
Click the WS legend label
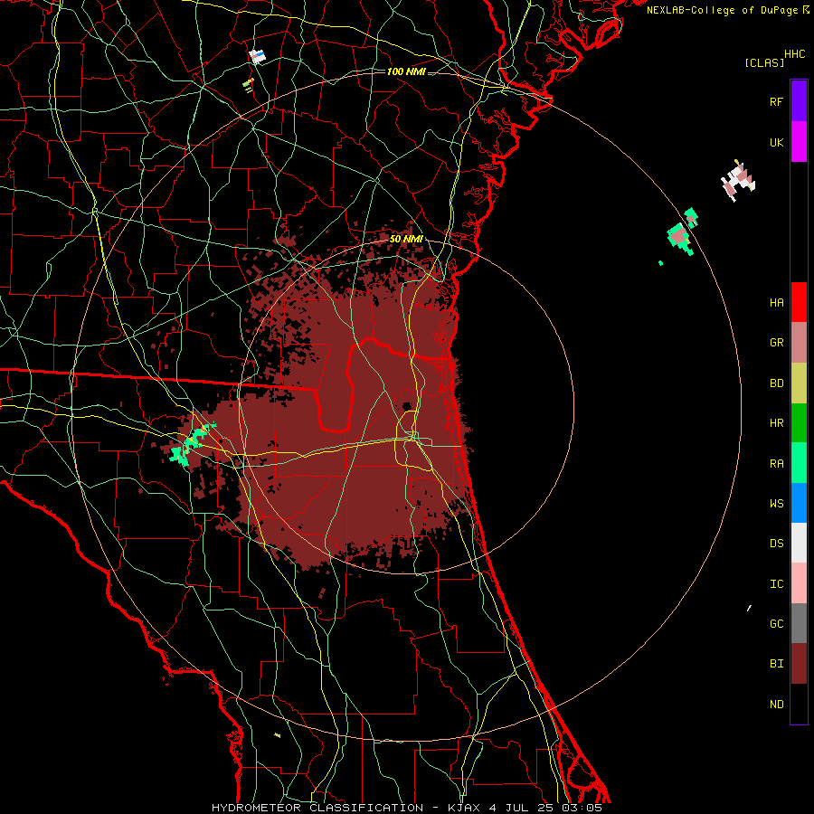tap(776, 503)
